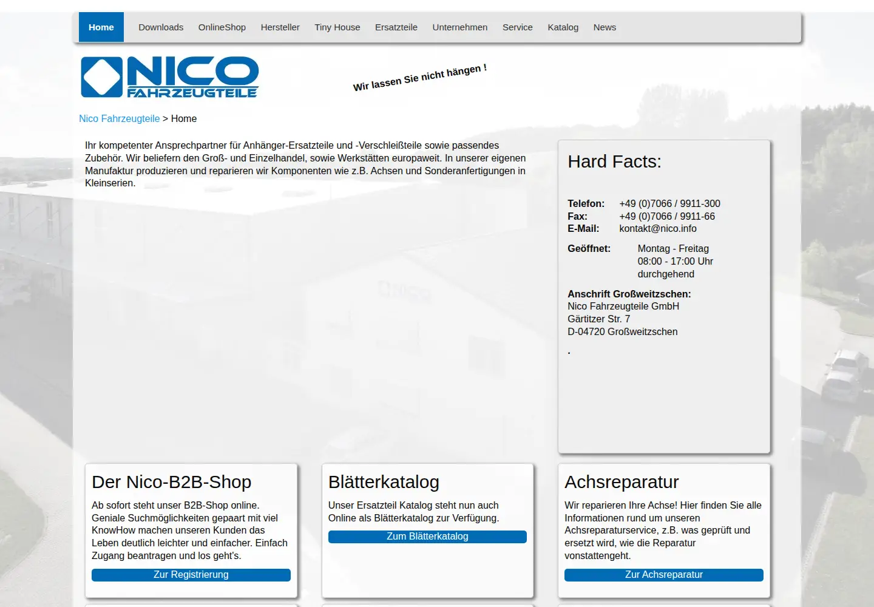Click fax number +49 (0)7066 / 9911-66
This screenshot has height=607, width=874.
coord(667,217)
